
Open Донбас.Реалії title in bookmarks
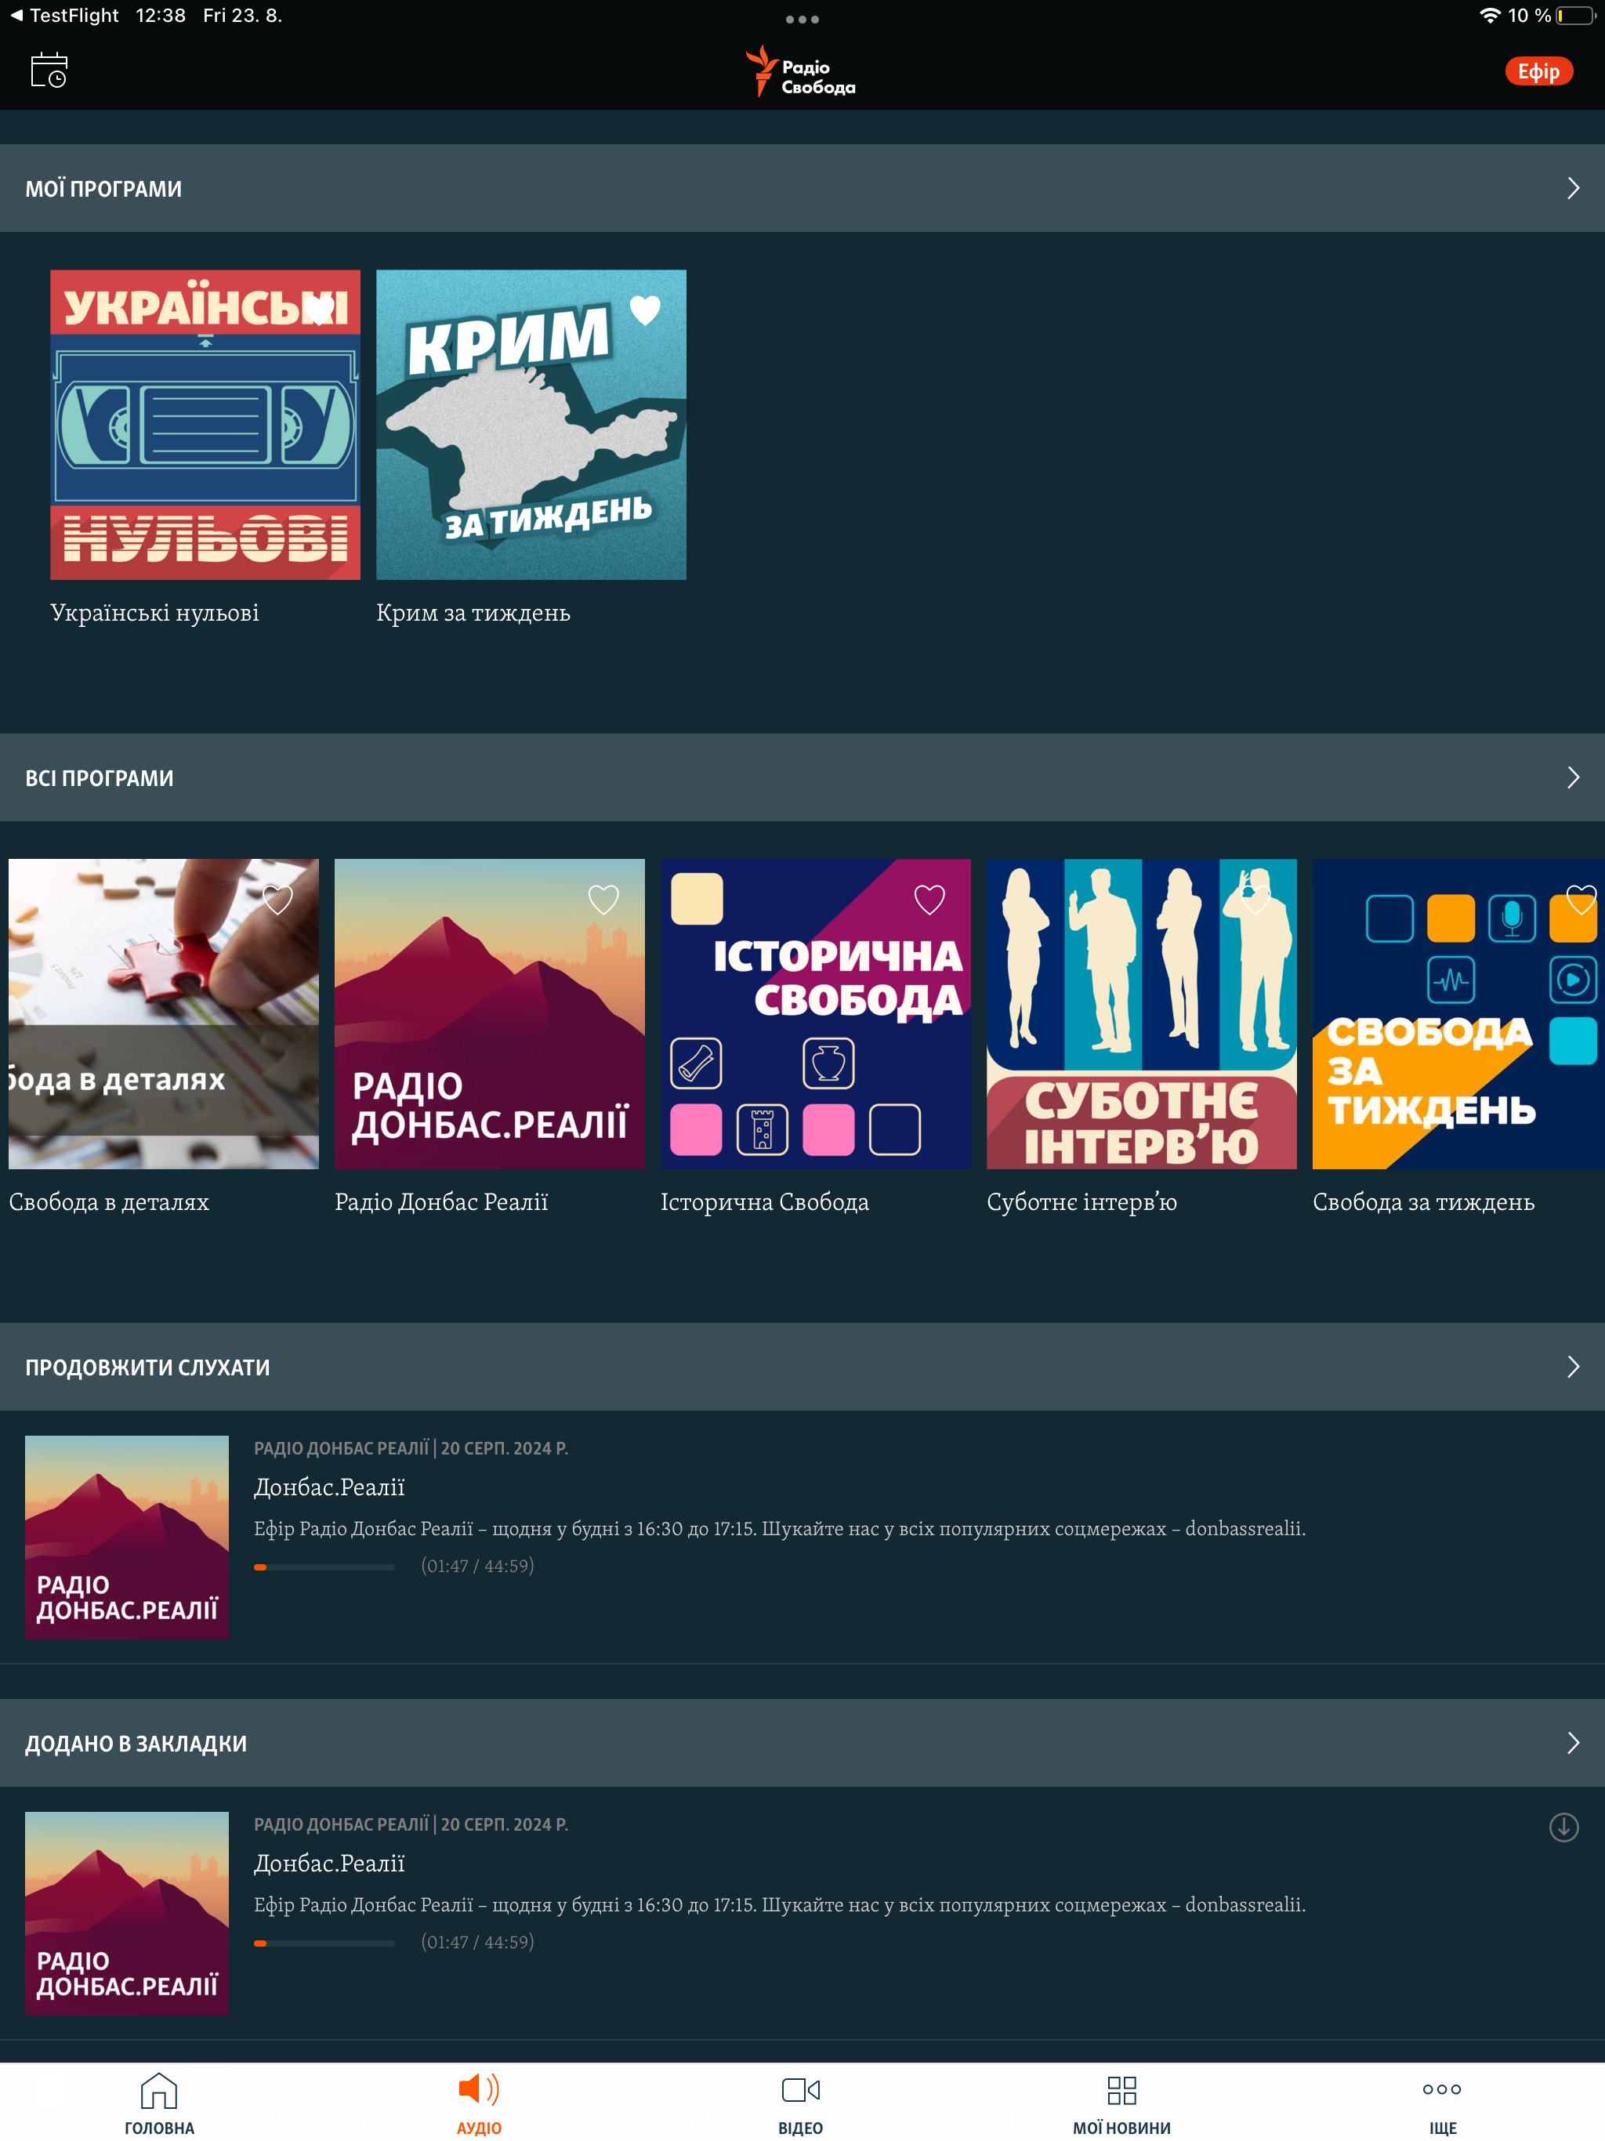coord(329,1864)
